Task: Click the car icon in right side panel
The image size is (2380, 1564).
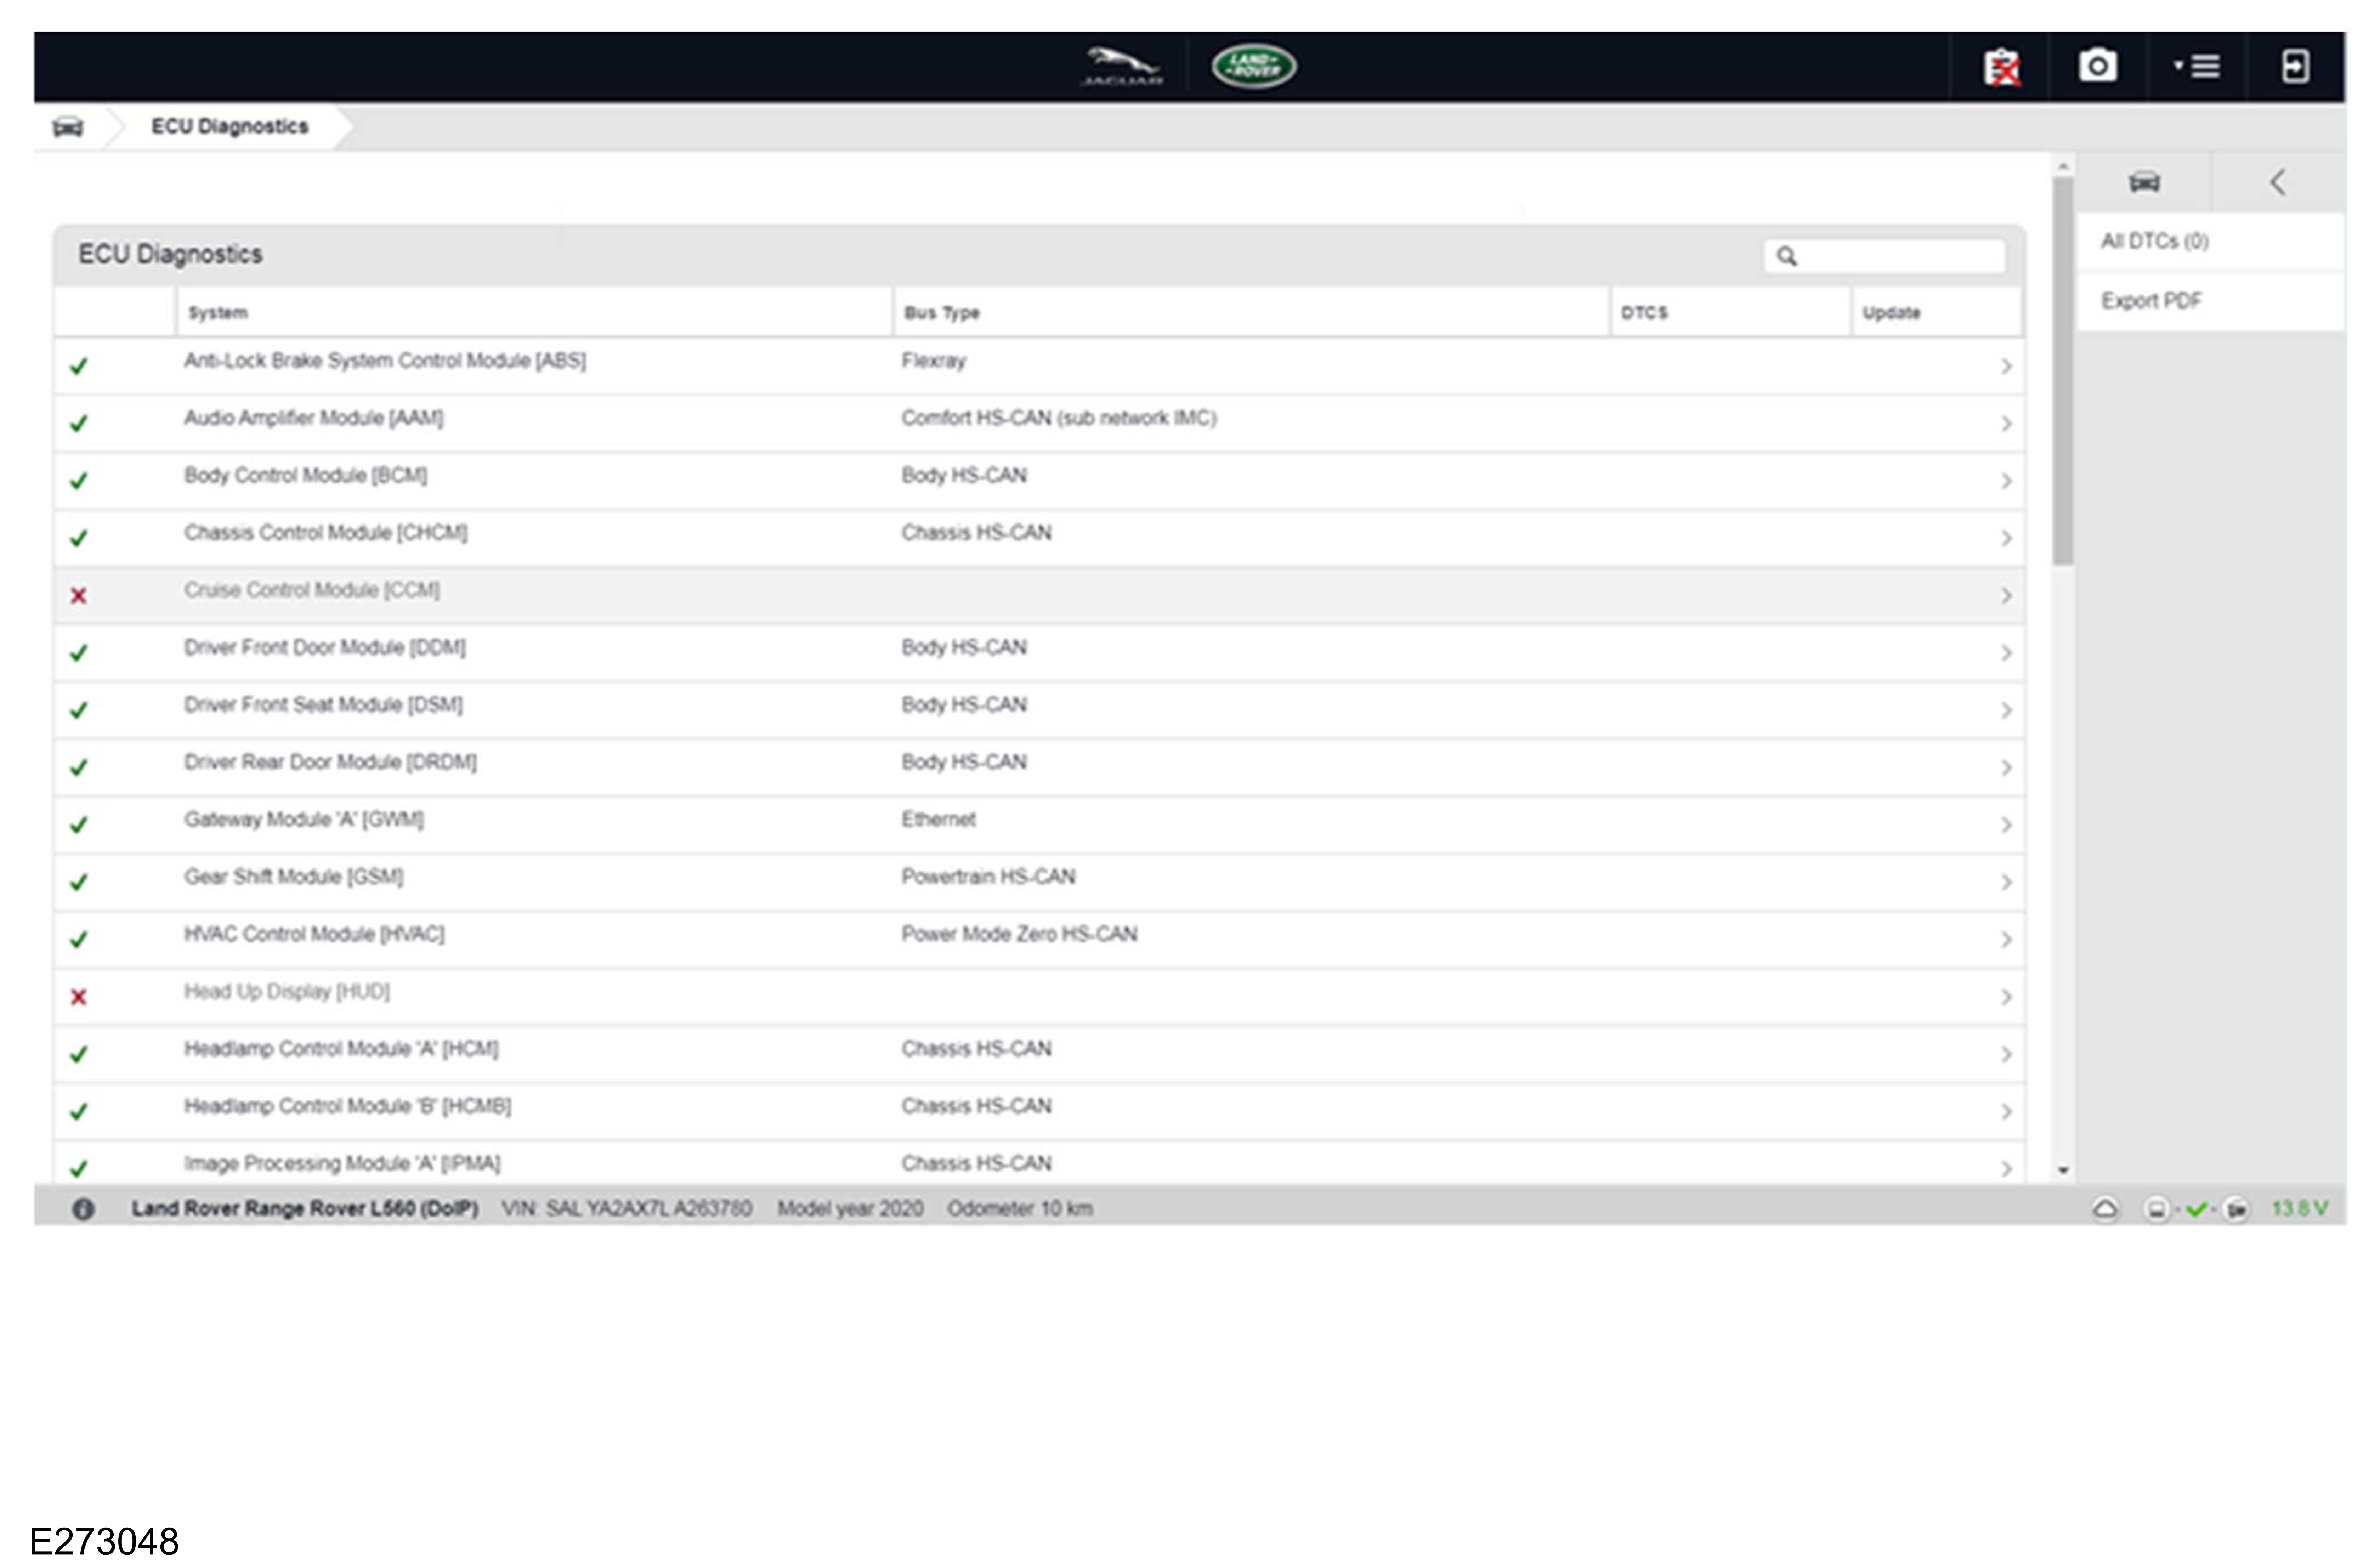Action: [x=2144, y=182]
